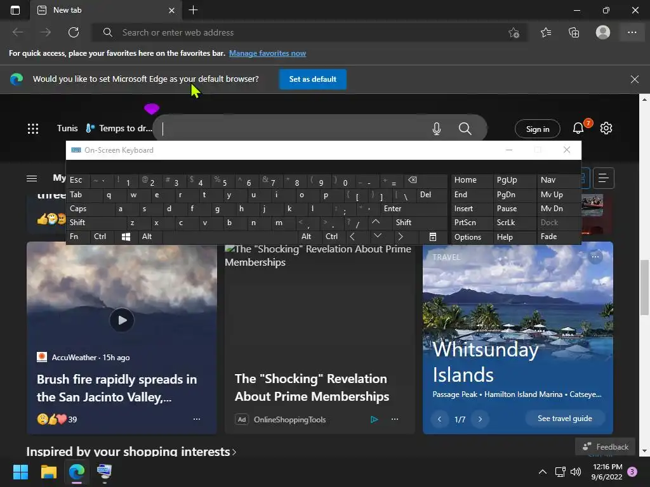Refresh the page in Edge
Image resolution: width=650 pixels, height=487 pixels.
coord(74,32)
